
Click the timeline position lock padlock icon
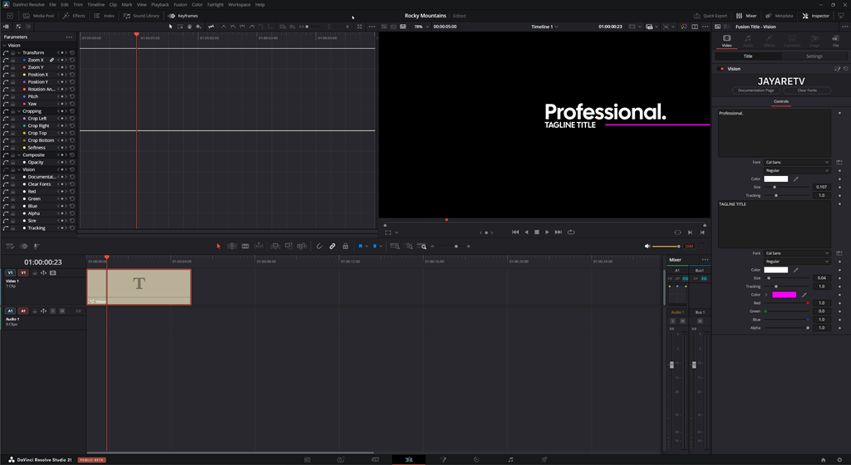pyautogui.click(x=346, y=247)
